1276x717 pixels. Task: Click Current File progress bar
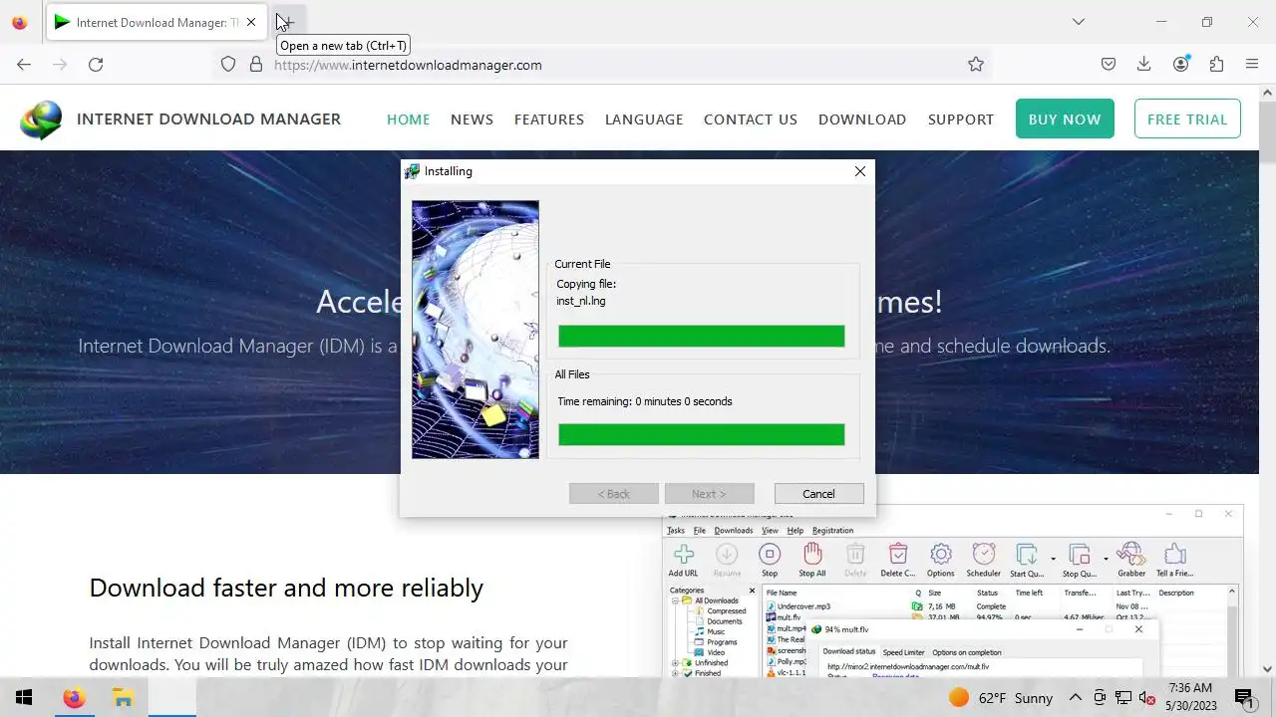(702, 336)
